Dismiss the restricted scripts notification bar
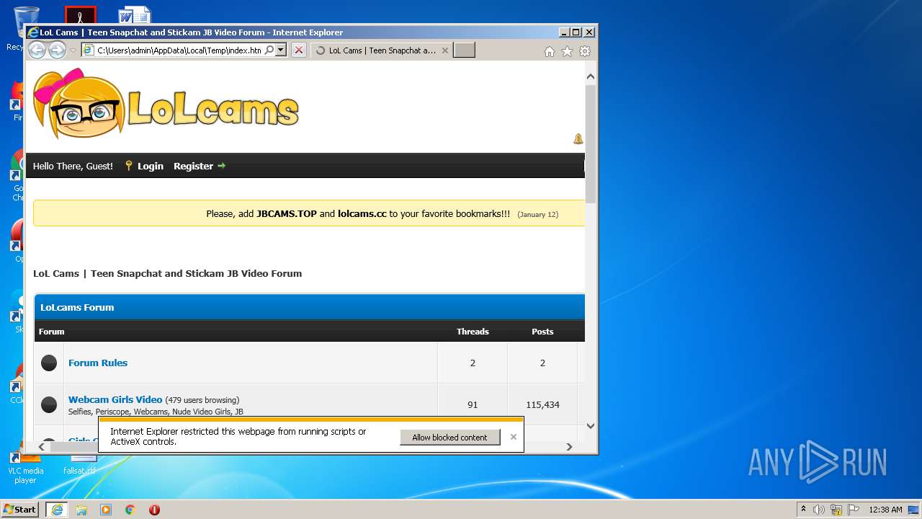This screenshot has width=922, height=519. (x=513, y=437)
